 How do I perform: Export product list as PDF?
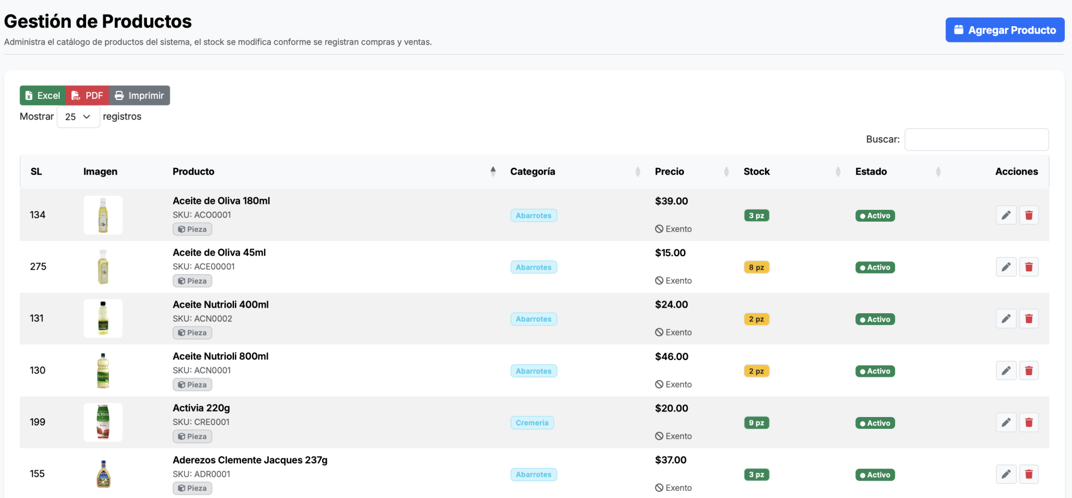pos(88,95)
